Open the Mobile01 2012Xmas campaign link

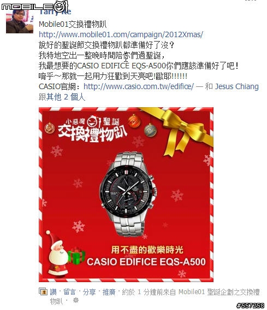[121, 34]
